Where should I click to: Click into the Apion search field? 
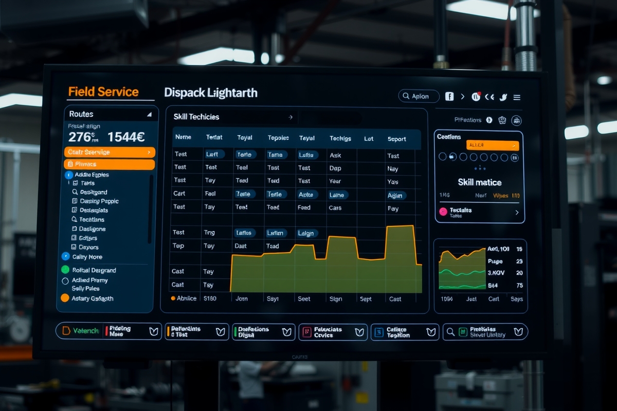pos(419,97)
